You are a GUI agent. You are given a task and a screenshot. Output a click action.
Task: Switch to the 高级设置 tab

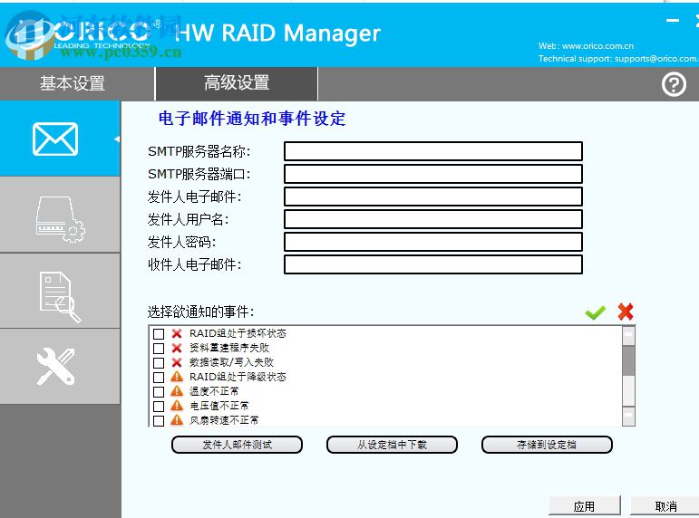click(x=237, y=83)
